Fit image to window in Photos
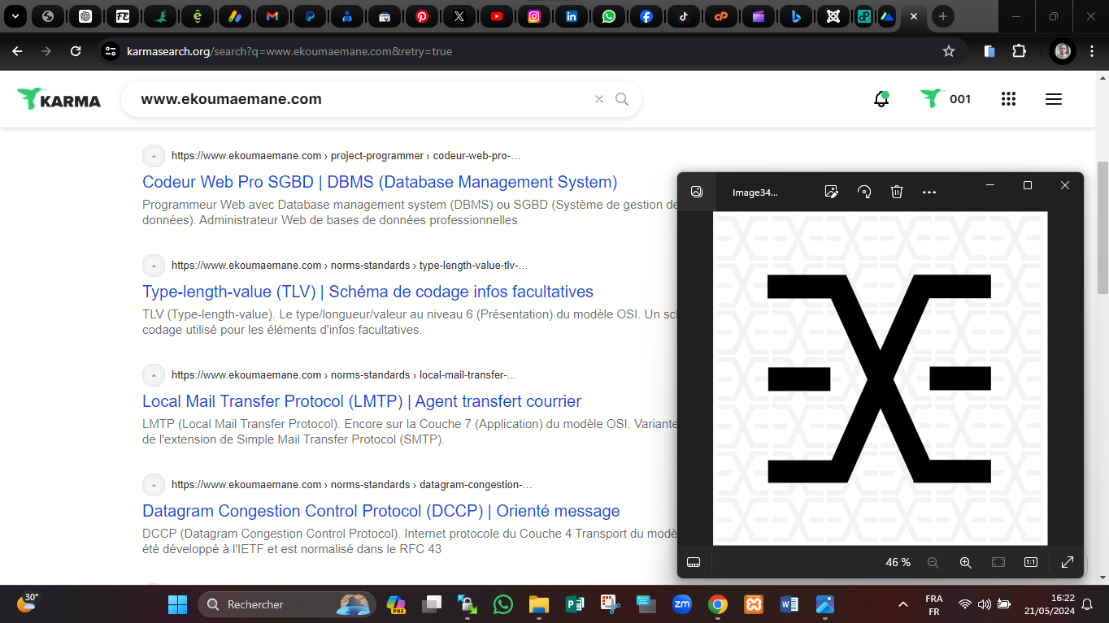The width and height of the screenshot is (1109, 623). (x=998, y=562)
